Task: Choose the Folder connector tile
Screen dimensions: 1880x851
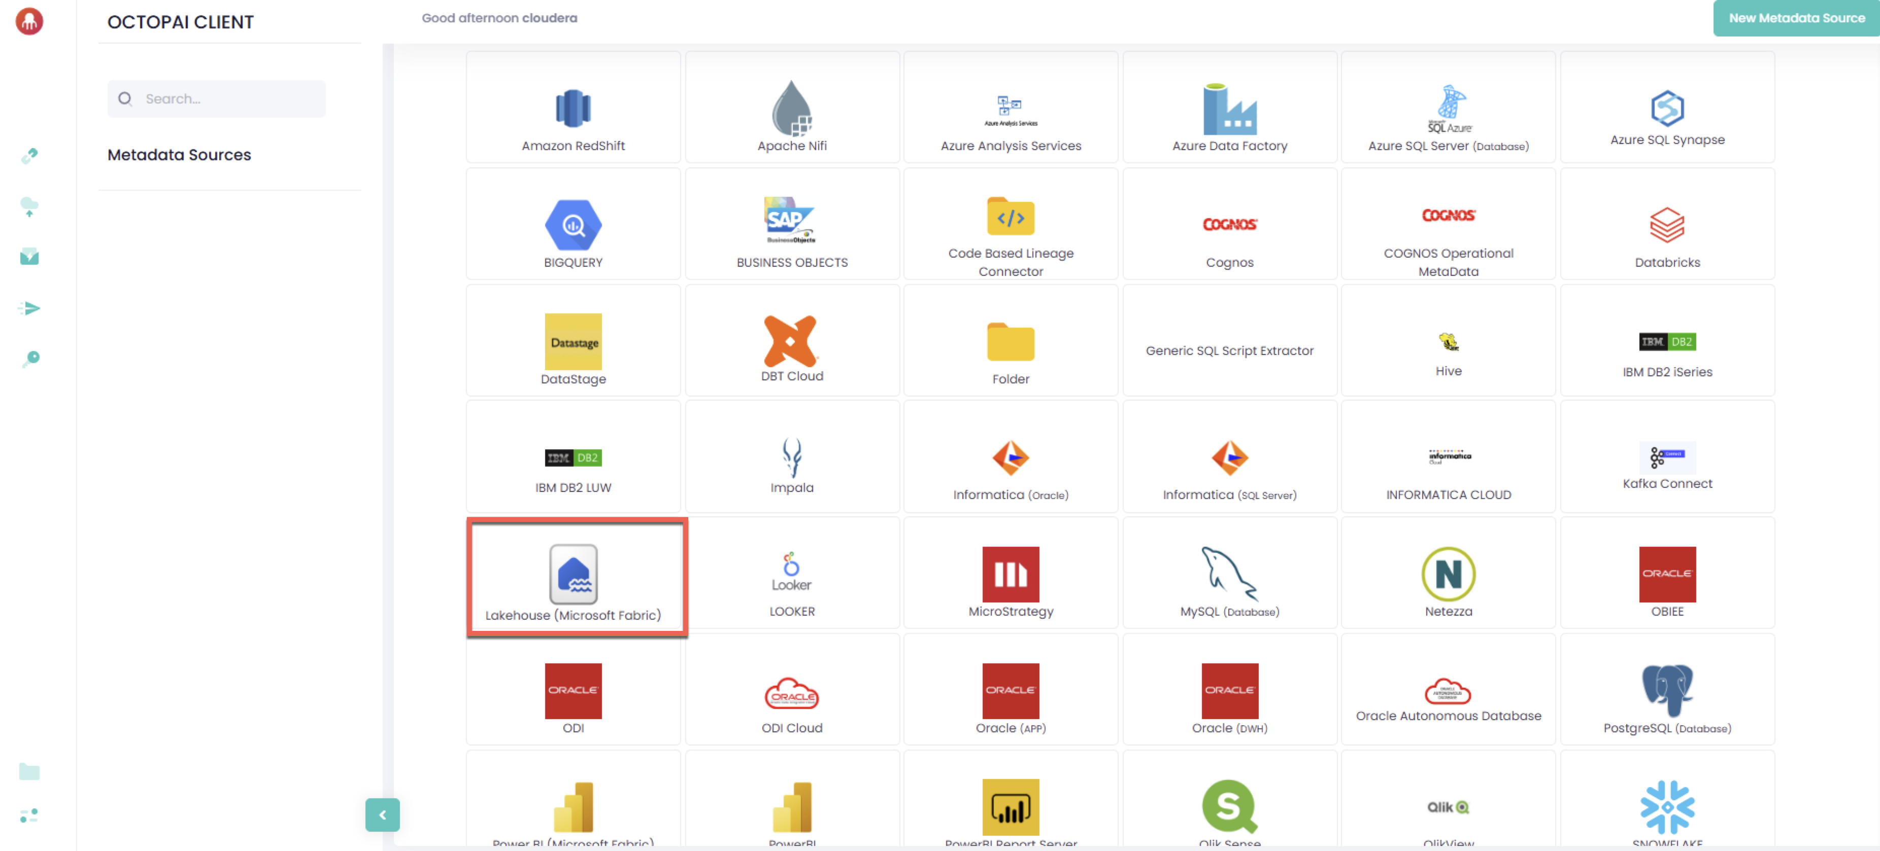Action: click(1011, 340)
